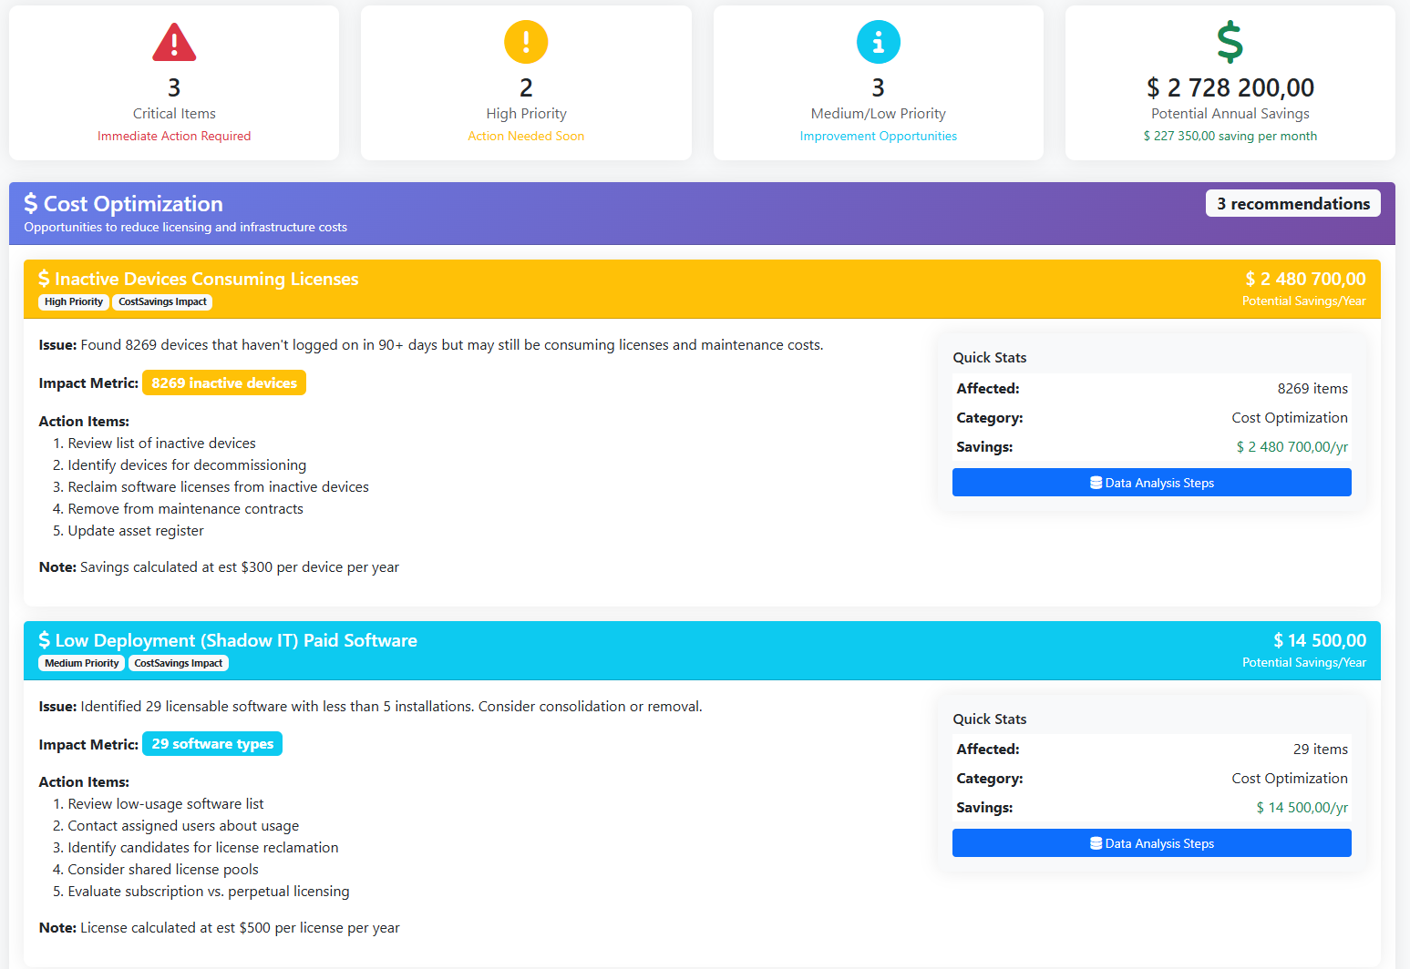
Task: Click Consider shared license pools item
Action: (163, 870)
